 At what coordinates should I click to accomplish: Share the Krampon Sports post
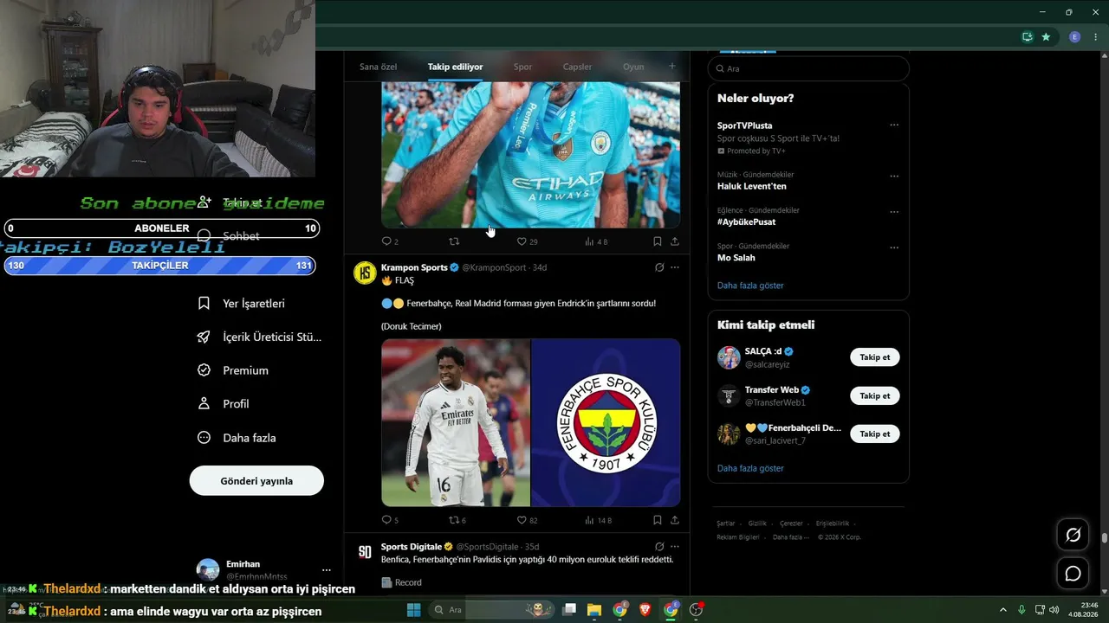[x=675, y=520]
